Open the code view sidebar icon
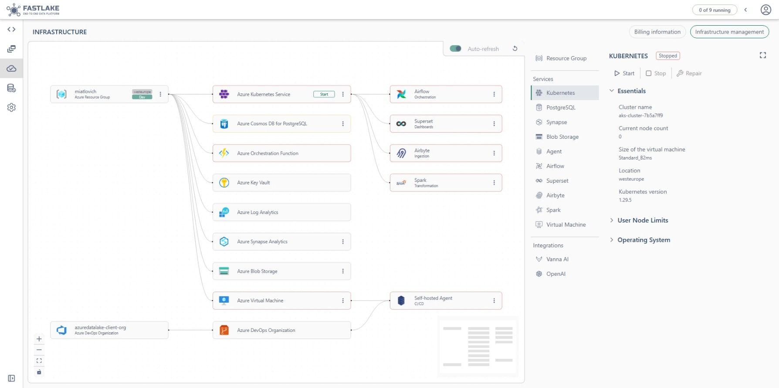The height and width of the screenshot is (388, 779). (x=12, y=30)
